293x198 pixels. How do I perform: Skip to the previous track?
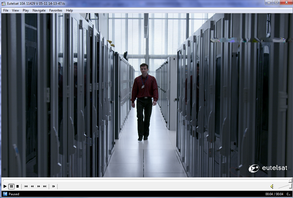click(x=26, y=186)
